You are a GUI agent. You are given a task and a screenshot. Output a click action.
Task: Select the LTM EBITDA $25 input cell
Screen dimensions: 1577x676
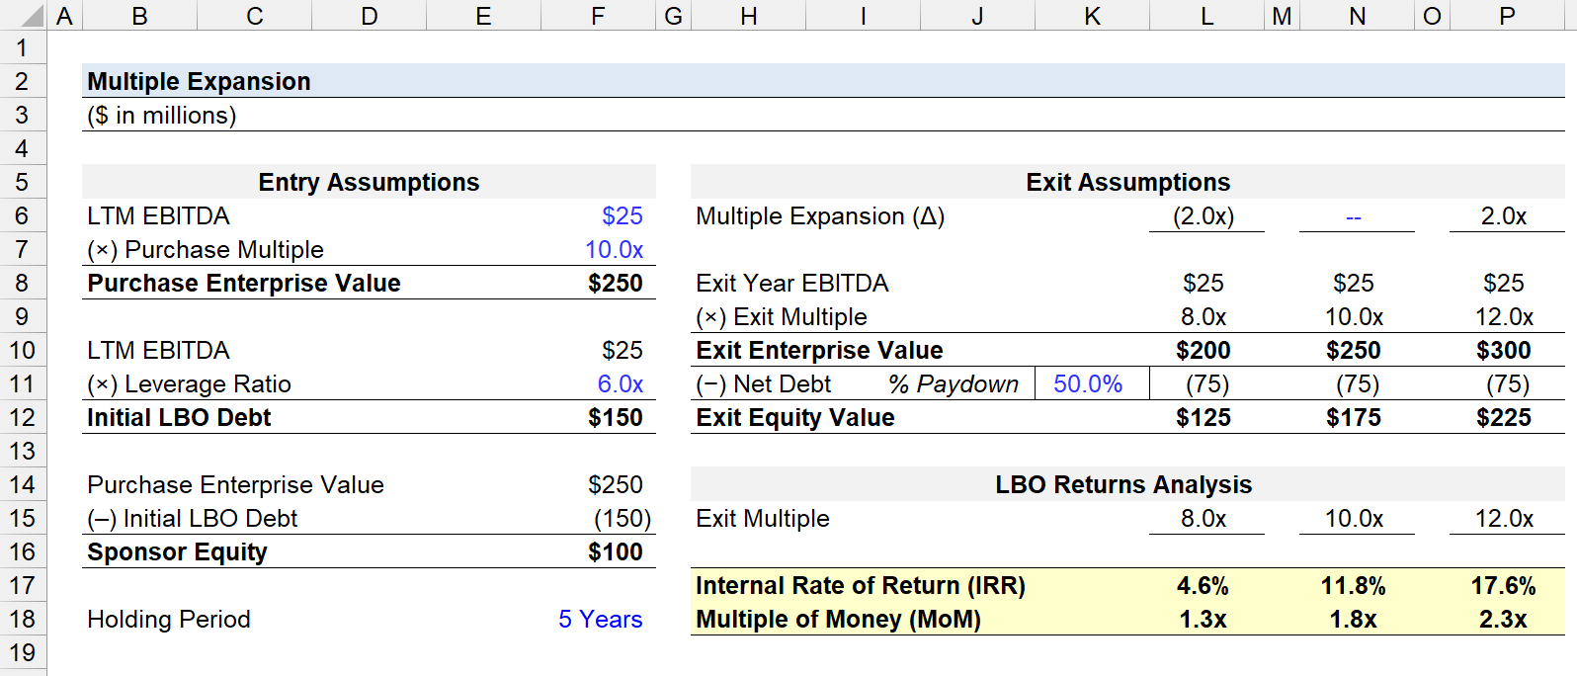point(598,215)
